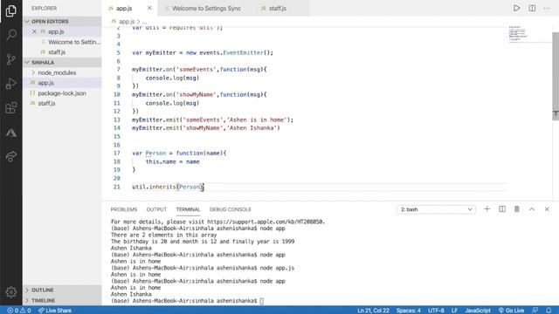
Task: Open the Search view in activity bar
Action: click(x=11, y=35)
